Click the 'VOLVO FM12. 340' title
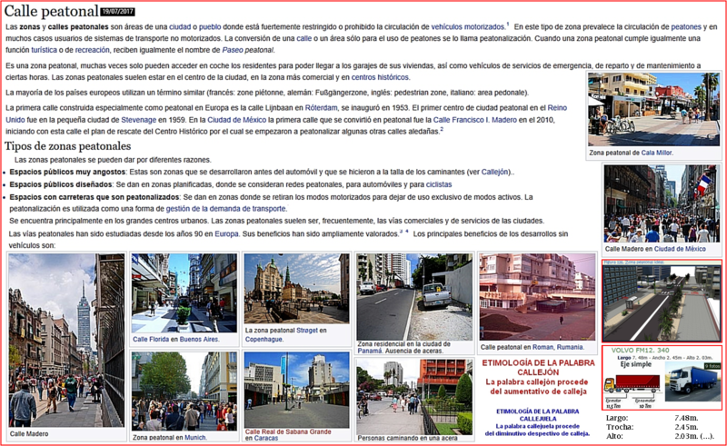The height and width of the screenshot is (446, 727). tap(641, 351)
